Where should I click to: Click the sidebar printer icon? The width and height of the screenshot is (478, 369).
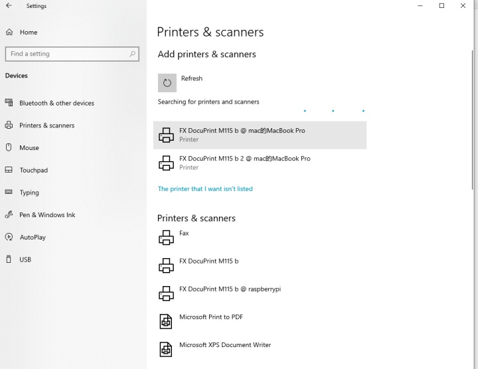coord(9,125)
